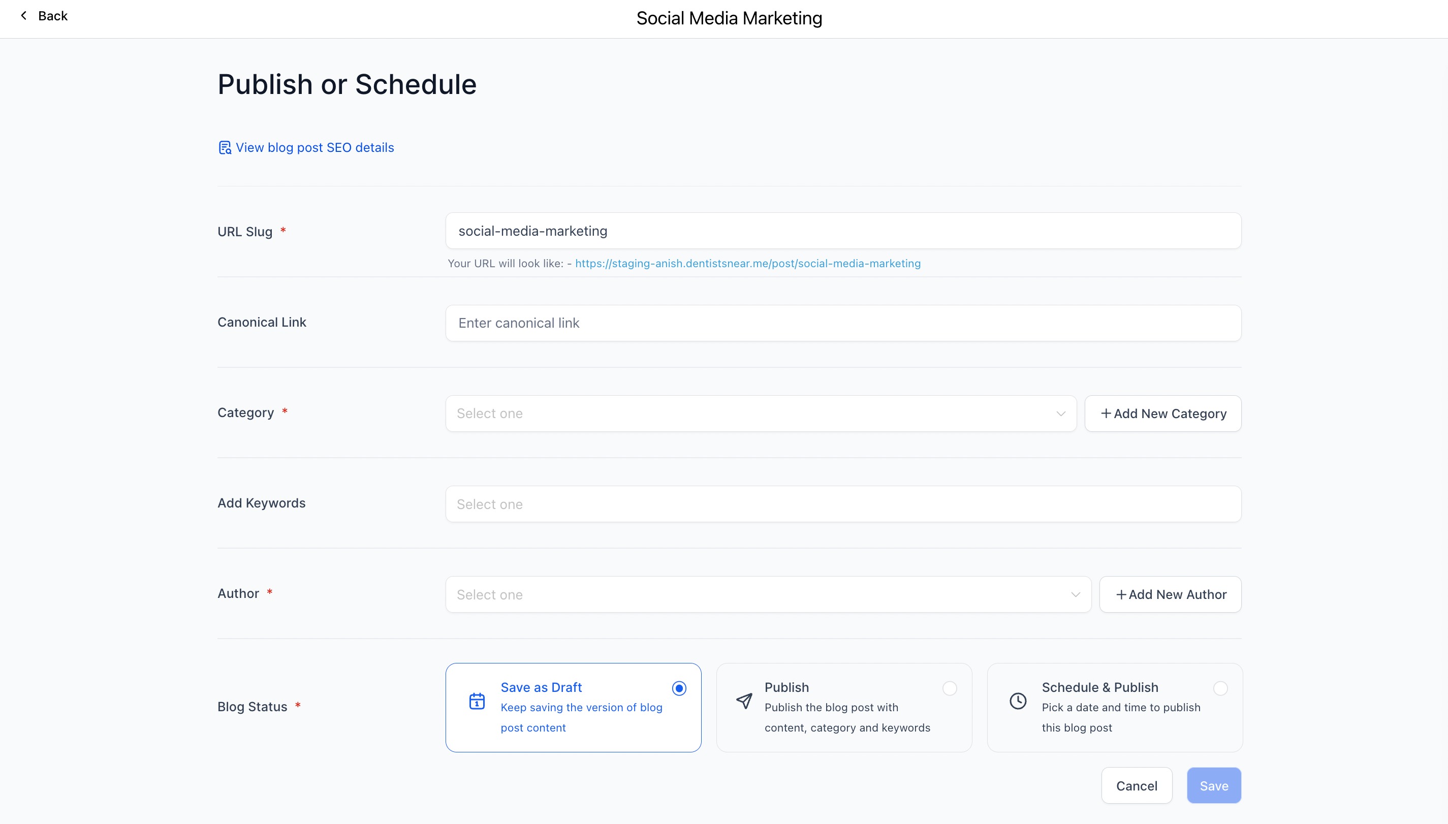This screenshot has height=824, width=1448.
Task: Open the Category 'Select one' combo box
Action: [761, 414]
